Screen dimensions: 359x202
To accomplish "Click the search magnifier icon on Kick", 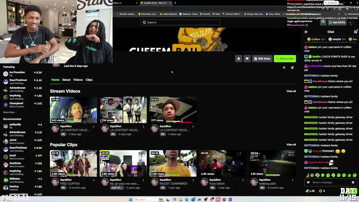I will click(144, 22).
